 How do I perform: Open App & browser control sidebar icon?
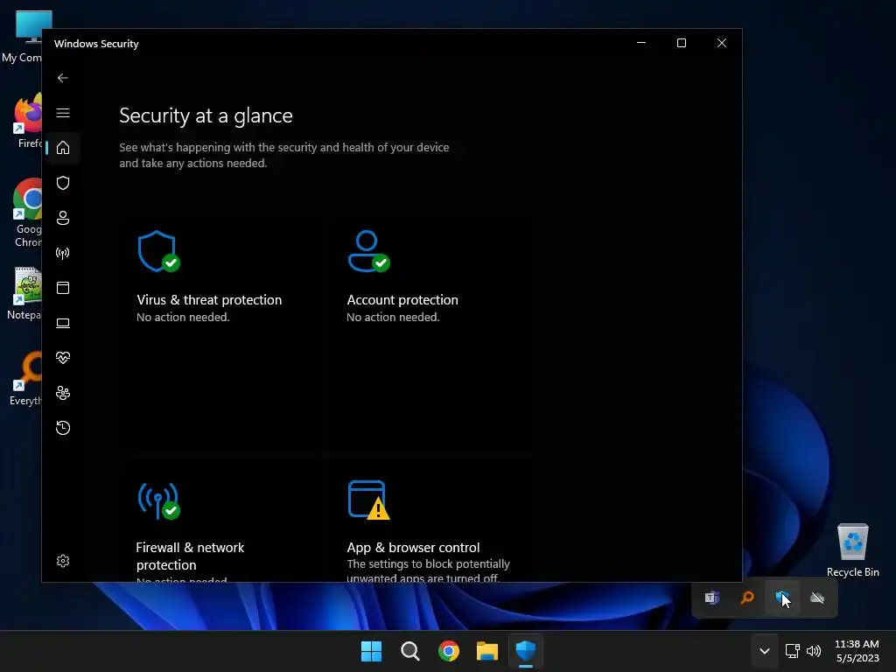(x=63, y=288)
